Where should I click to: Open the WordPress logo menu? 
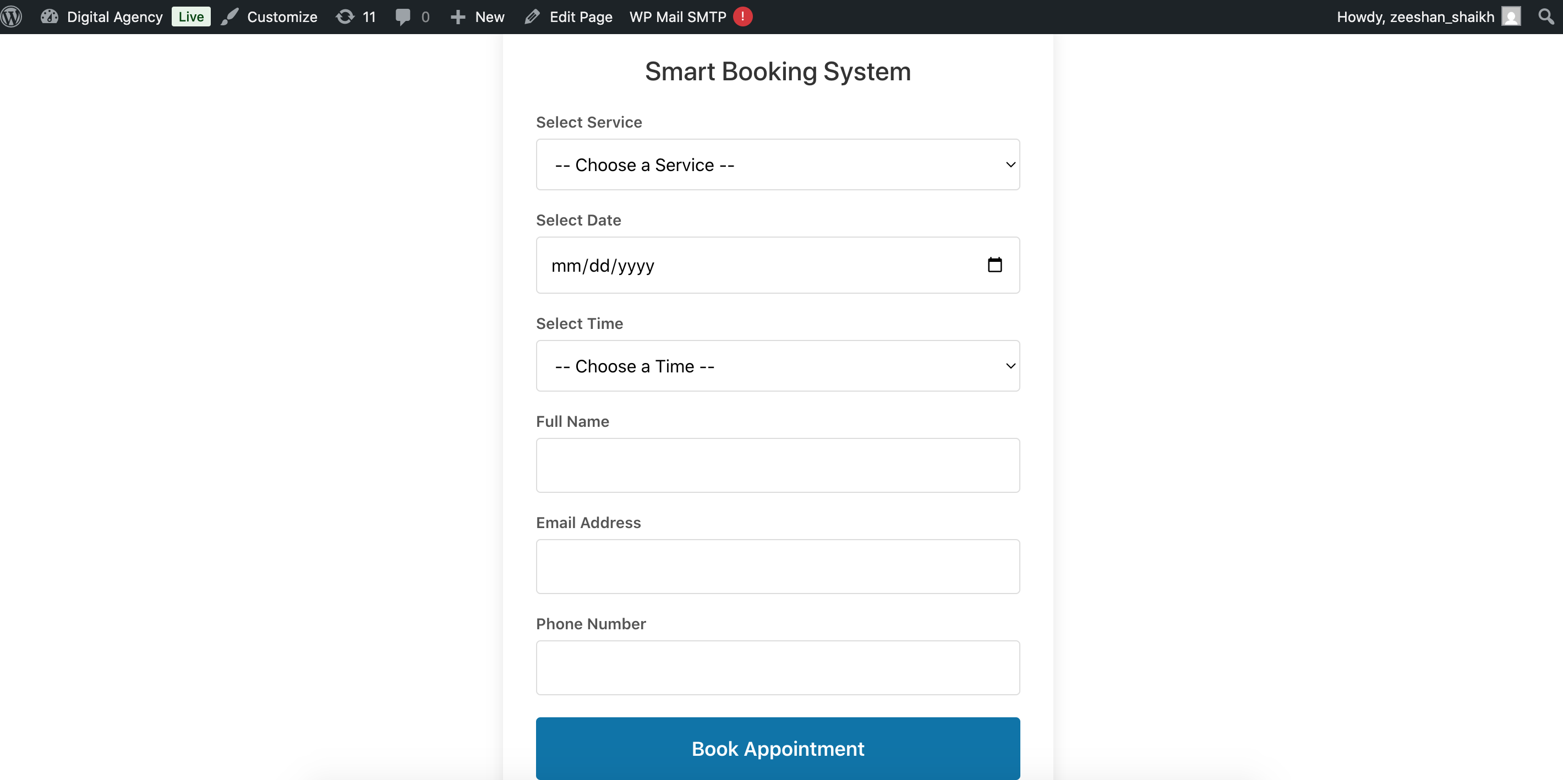[12, 17]
